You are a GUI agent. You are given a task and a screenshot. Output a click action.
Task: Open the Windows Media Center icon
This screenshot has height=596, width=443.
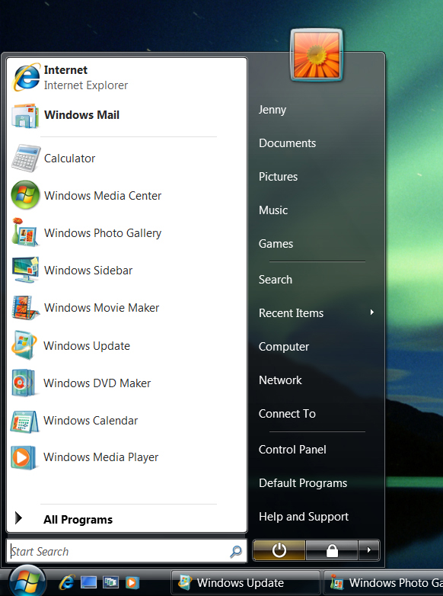[25, 195]
